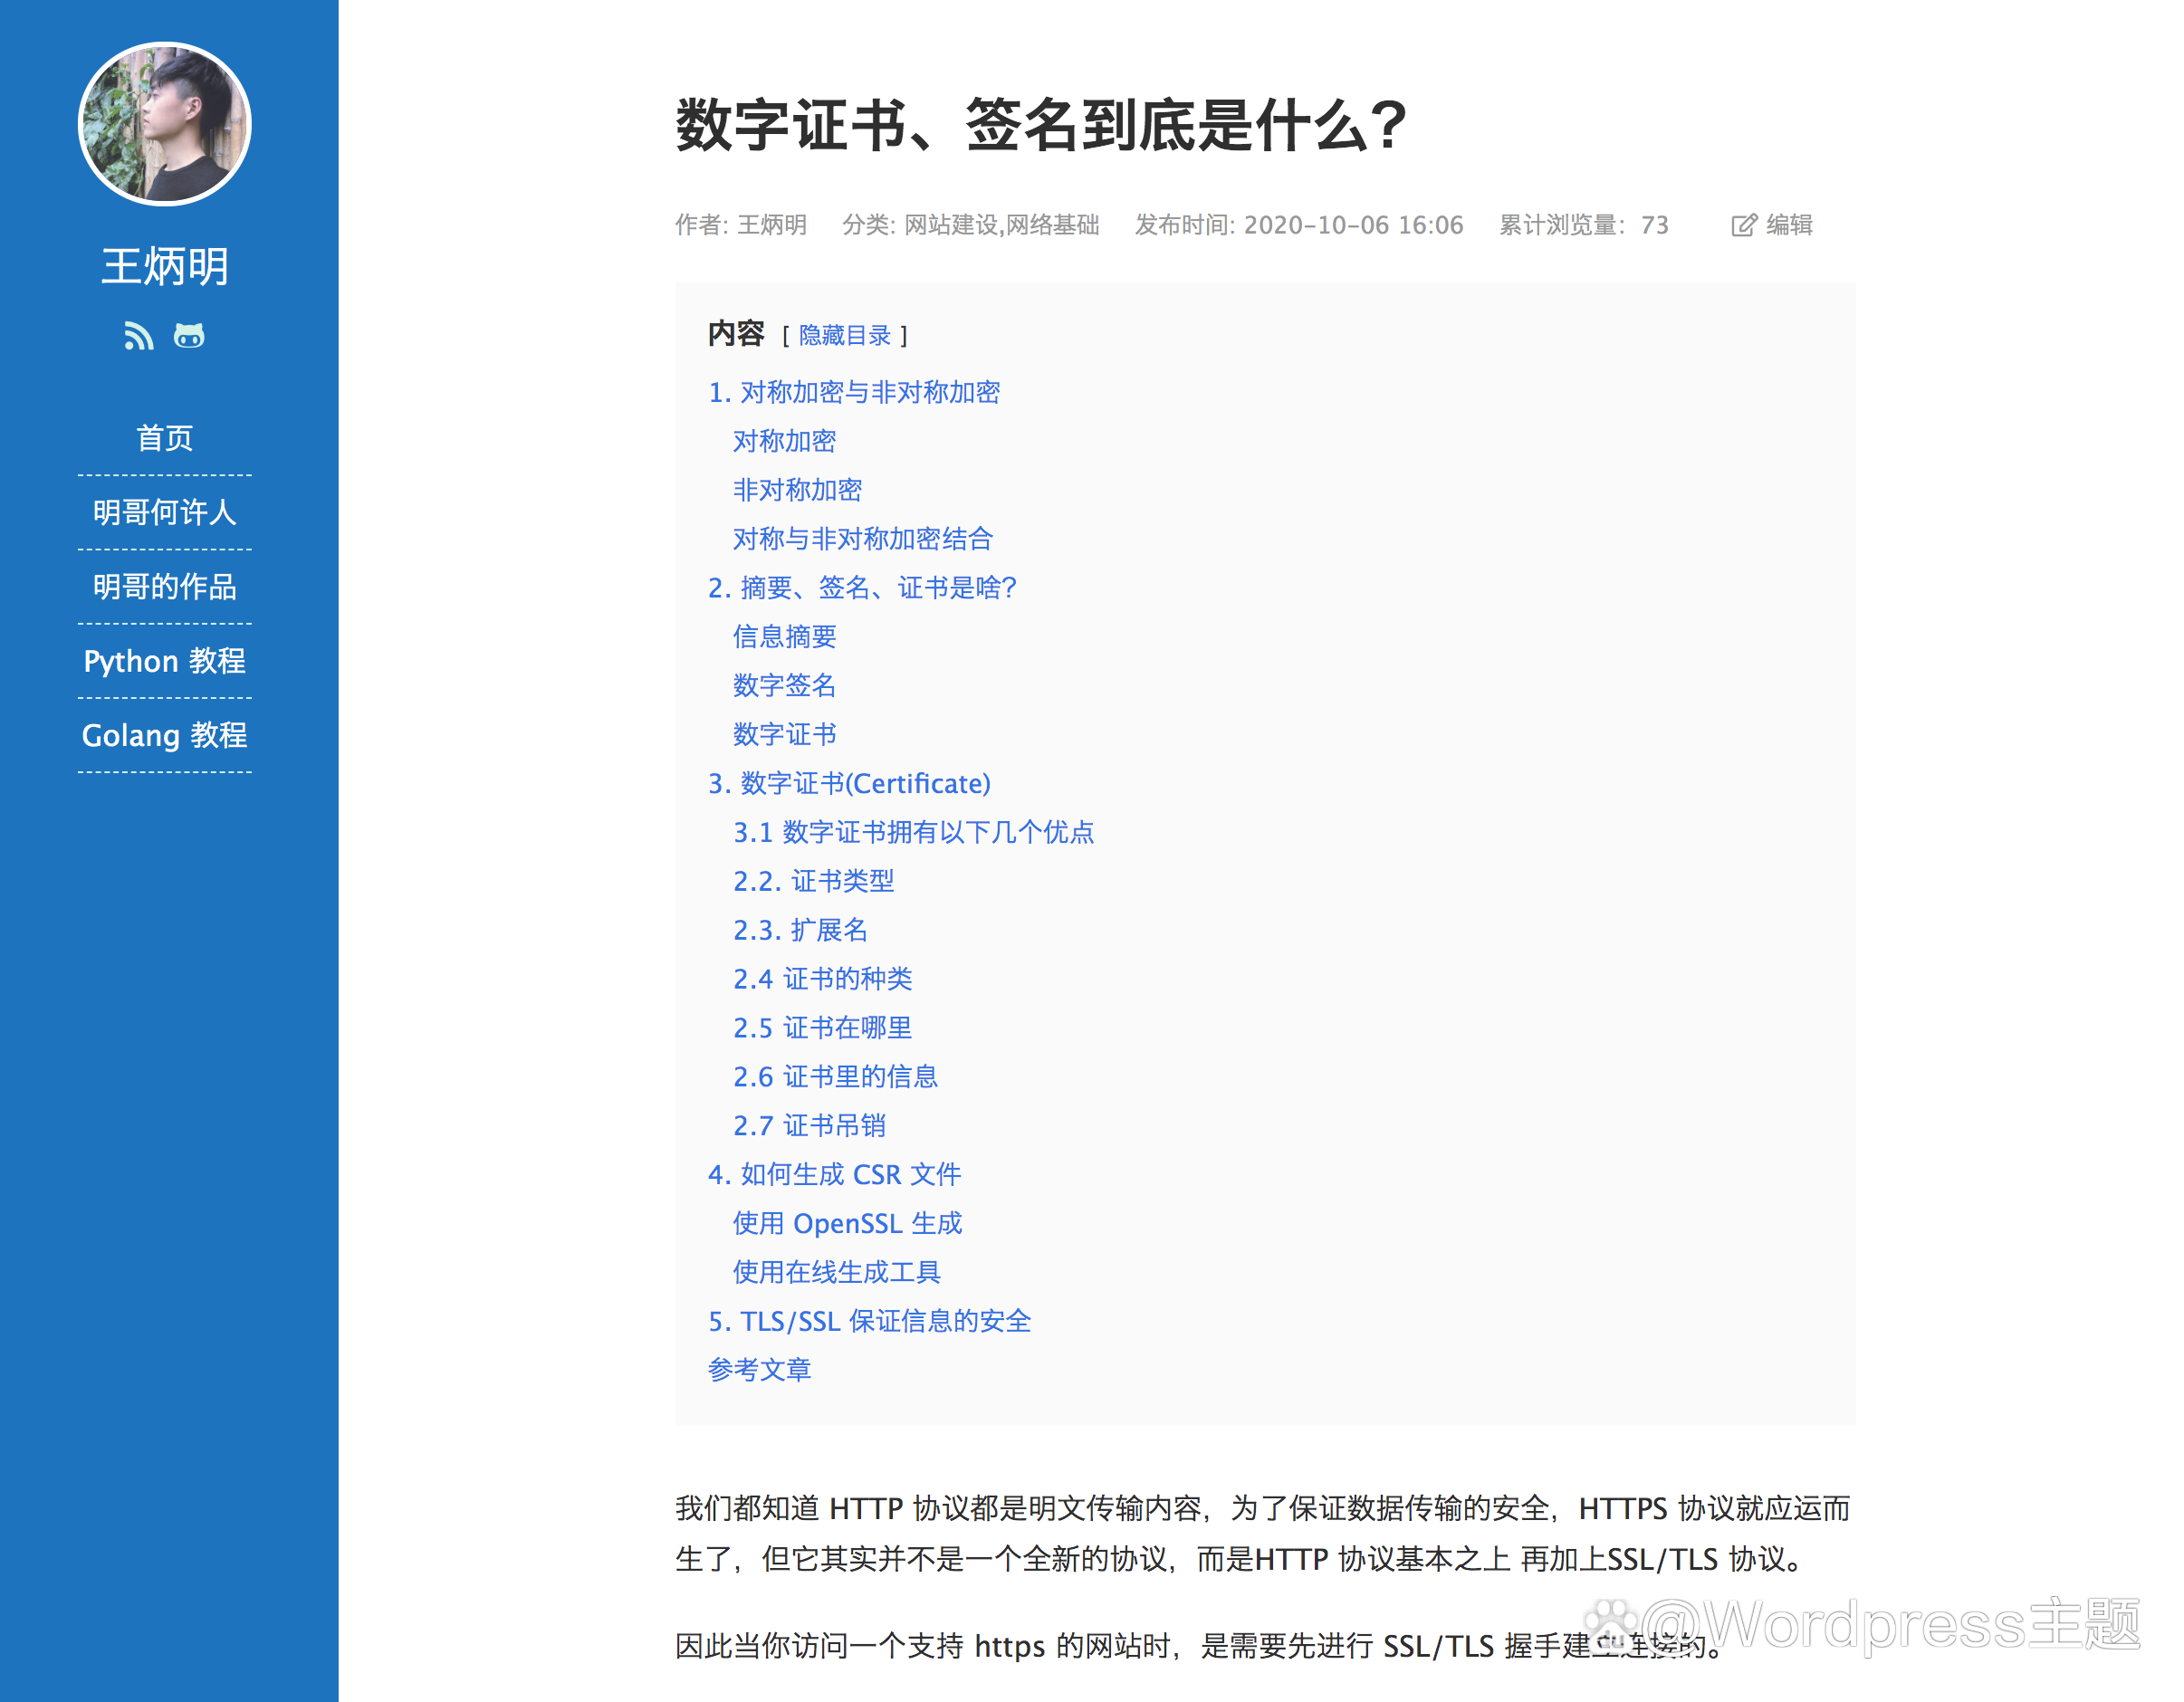Open Golang 教程 menu item

(x=165, y=735)
